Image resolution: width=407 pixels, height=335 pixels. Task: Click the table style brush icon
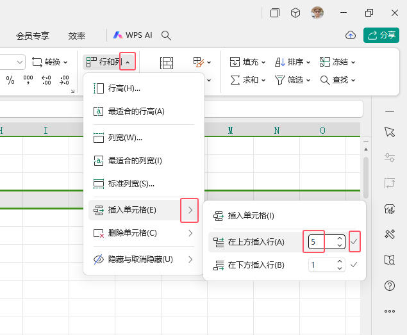199,62
